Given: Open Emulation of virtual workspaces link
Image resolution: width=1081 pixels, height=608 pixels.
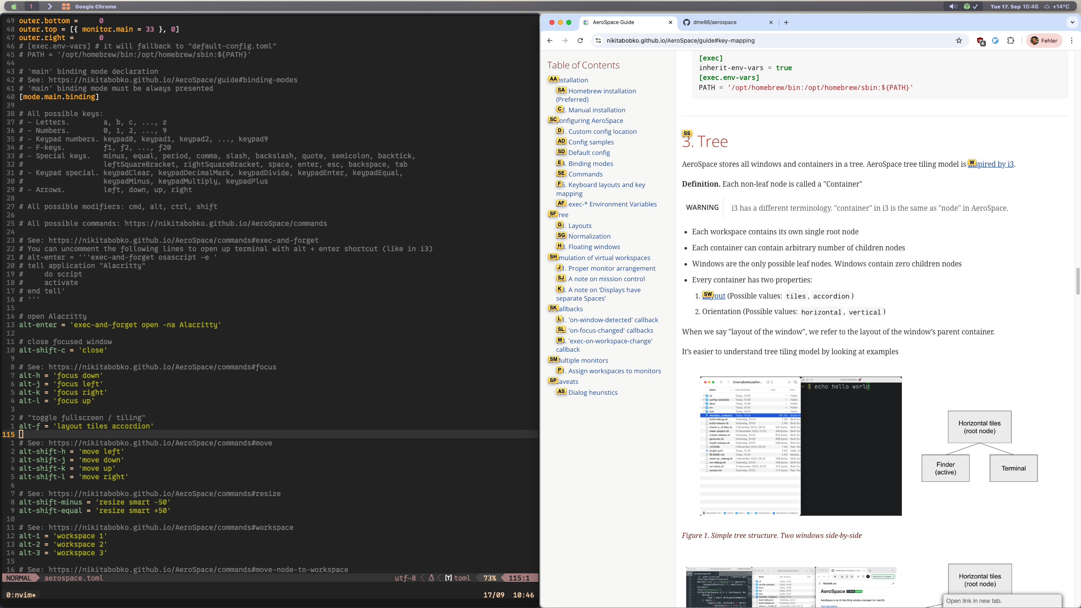Looking at the screenshot, I should point(600,258).
